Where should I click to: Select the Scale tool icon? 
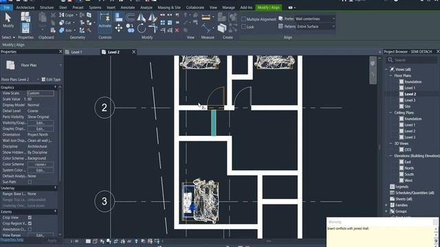170,23
